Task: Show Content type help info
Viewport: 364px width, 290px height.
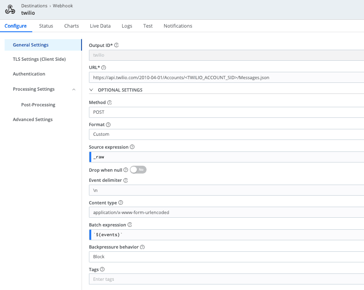Action: tap(121, 203)
